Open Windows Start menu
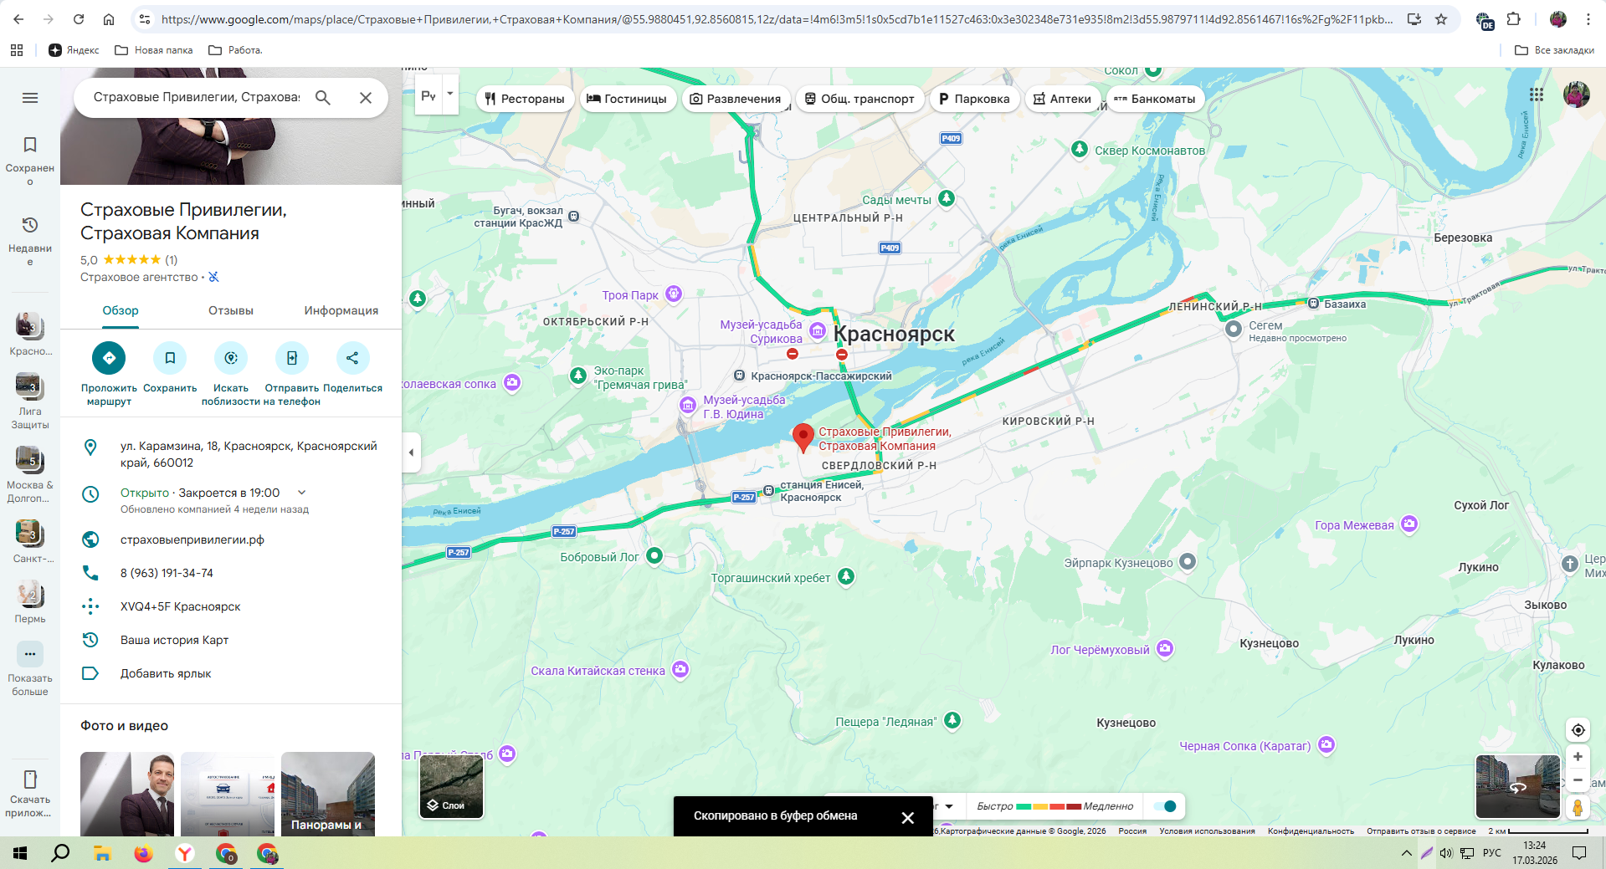Screen dimensions: 1606x869 click(20, 853)
